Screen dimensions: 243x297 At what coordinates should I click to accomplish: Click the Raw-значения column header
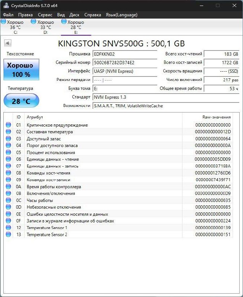point(207,117)
